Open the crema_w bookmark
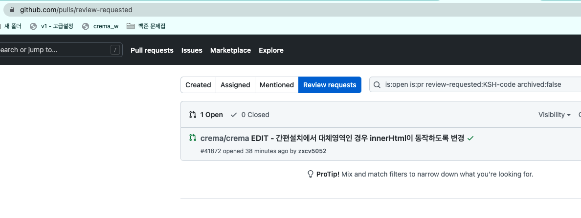 pos(100,26)
